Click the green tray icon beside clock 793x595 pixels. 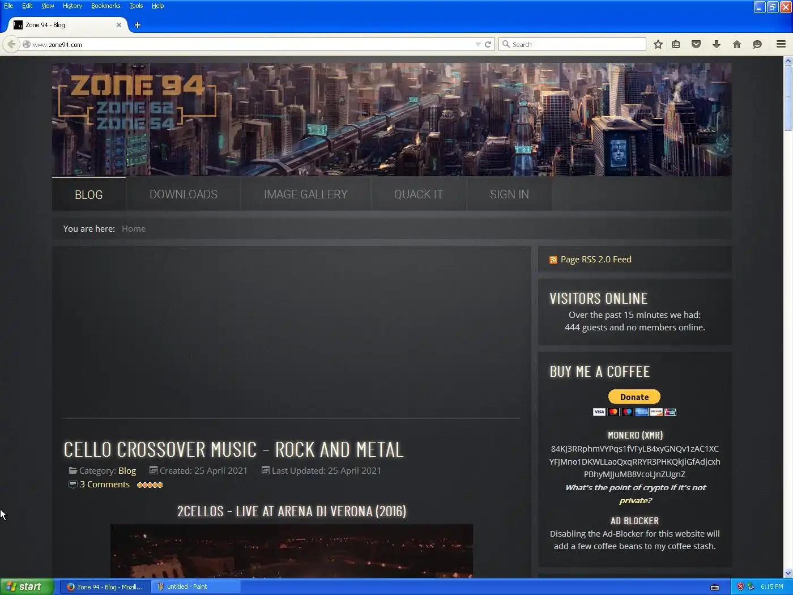[751, 586]
